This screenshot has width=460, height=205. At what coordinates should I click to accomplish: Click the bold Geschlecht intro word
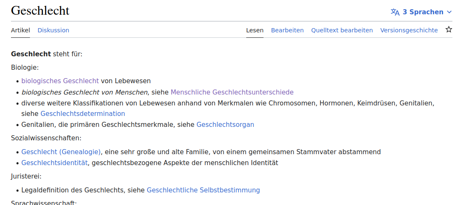[x=31, y=54]
